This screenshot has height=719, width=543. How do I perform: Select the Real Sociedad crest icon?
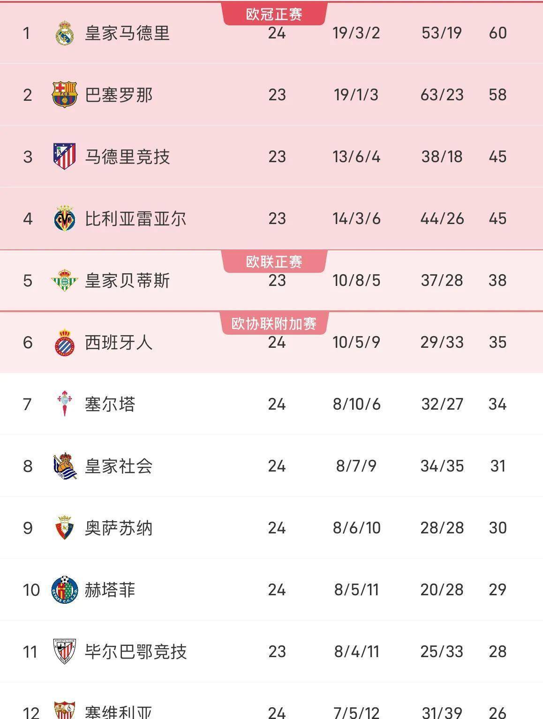coord(64,466)
